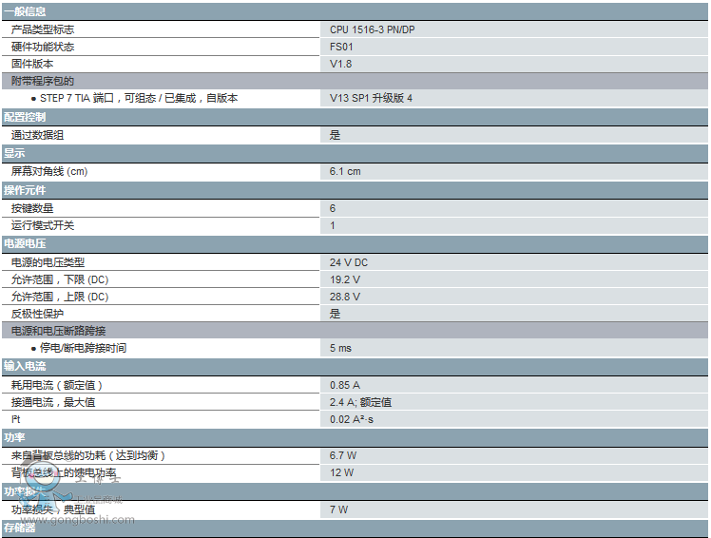711x538 pixels.
Task: Select the 操作元件 section header
Action: click(25, 190)
